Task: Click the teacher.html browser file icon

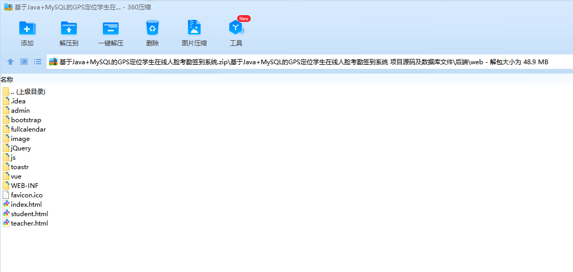Action: click(6, 223)
